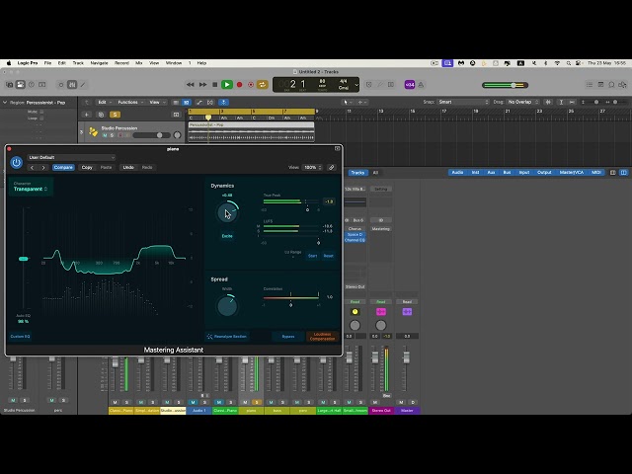Open the Loop Browser icon
This screenshot has height=474, width=632.
point(611,85)
